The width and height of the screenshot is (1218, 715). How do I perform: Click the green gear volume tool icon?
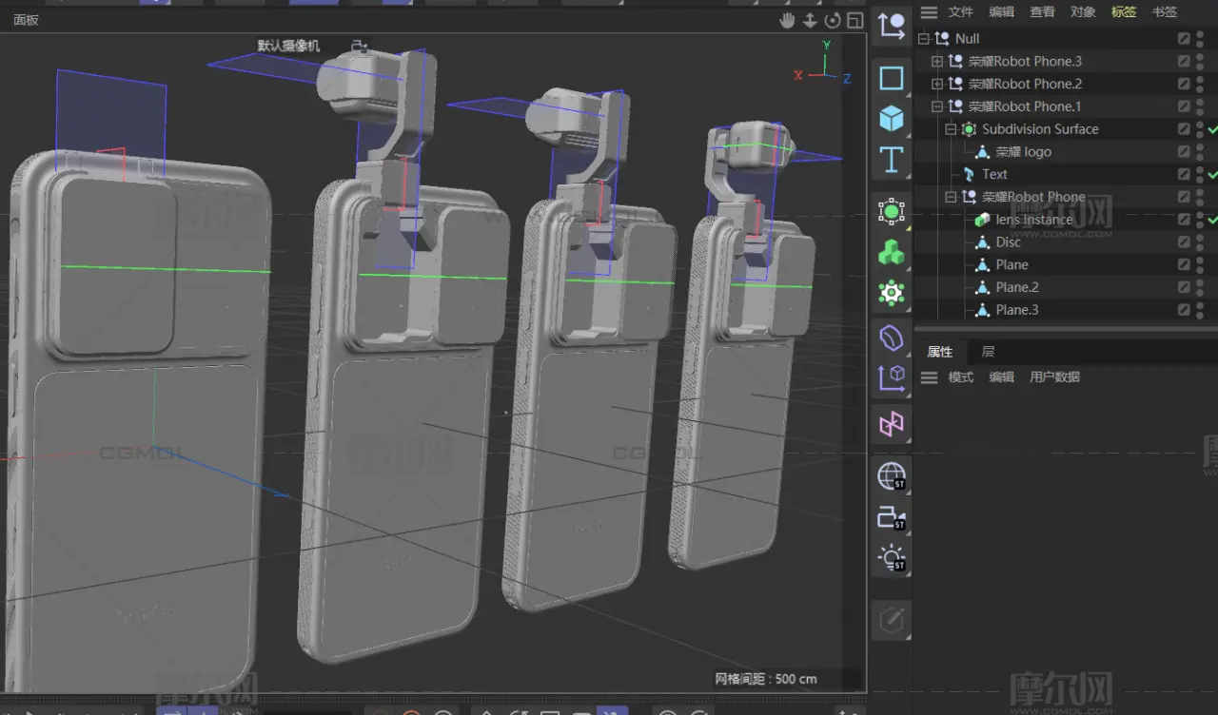[892, 293]
